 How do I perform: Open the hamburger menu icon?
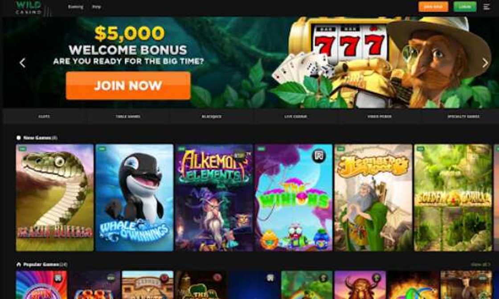[486, 7]
